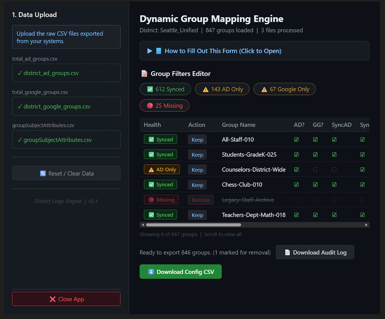Image resolution: width=385 pixels, height=319 pixels.
Task: Toggle Keep action for All-Staff-010
Action: pyautogui.click(x=197, y=140)
